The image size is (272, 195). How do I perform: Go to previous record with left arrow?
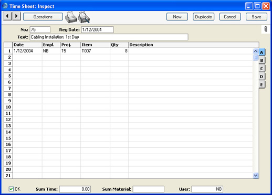coord(7,16)
